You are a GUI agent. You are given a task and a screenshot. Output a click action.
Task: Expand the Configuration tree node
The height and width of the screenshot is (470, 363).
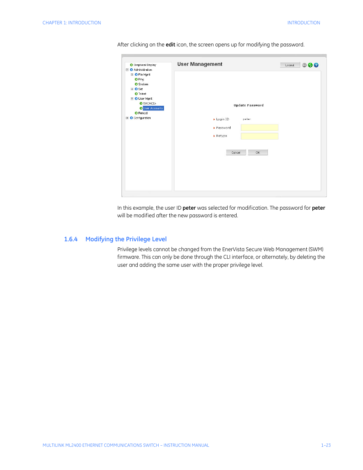(127, 118)
